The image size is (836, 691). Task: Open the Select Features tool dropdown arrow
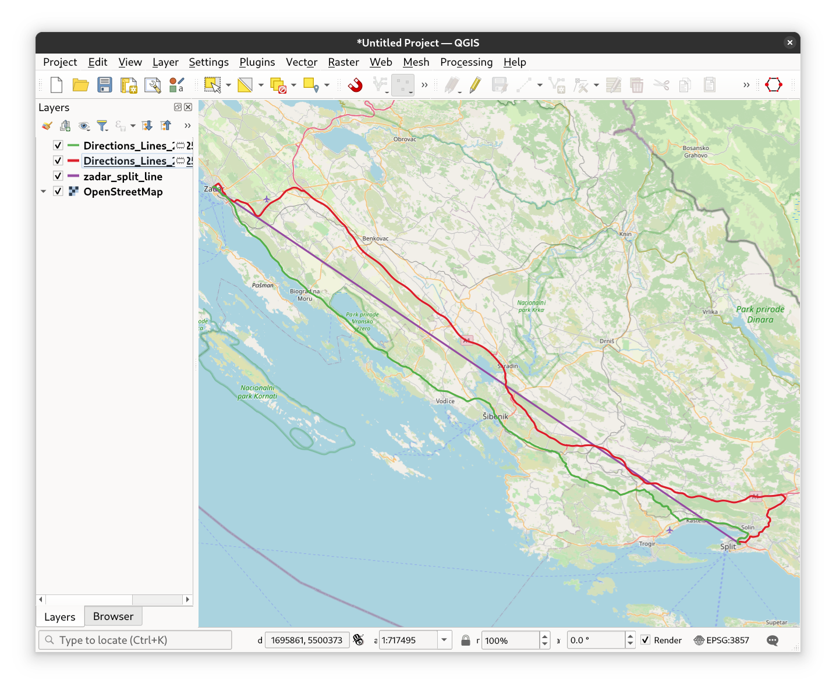[228, 86]
